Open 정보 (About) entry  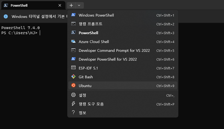[123, 113]
